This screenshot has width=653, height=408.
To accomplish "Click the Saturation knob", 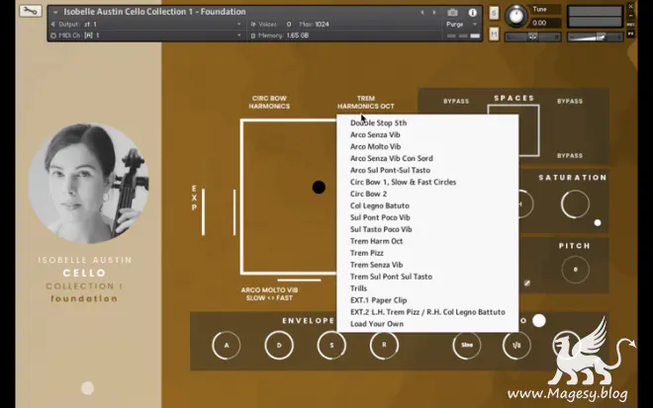I will [x=575, y=204].
